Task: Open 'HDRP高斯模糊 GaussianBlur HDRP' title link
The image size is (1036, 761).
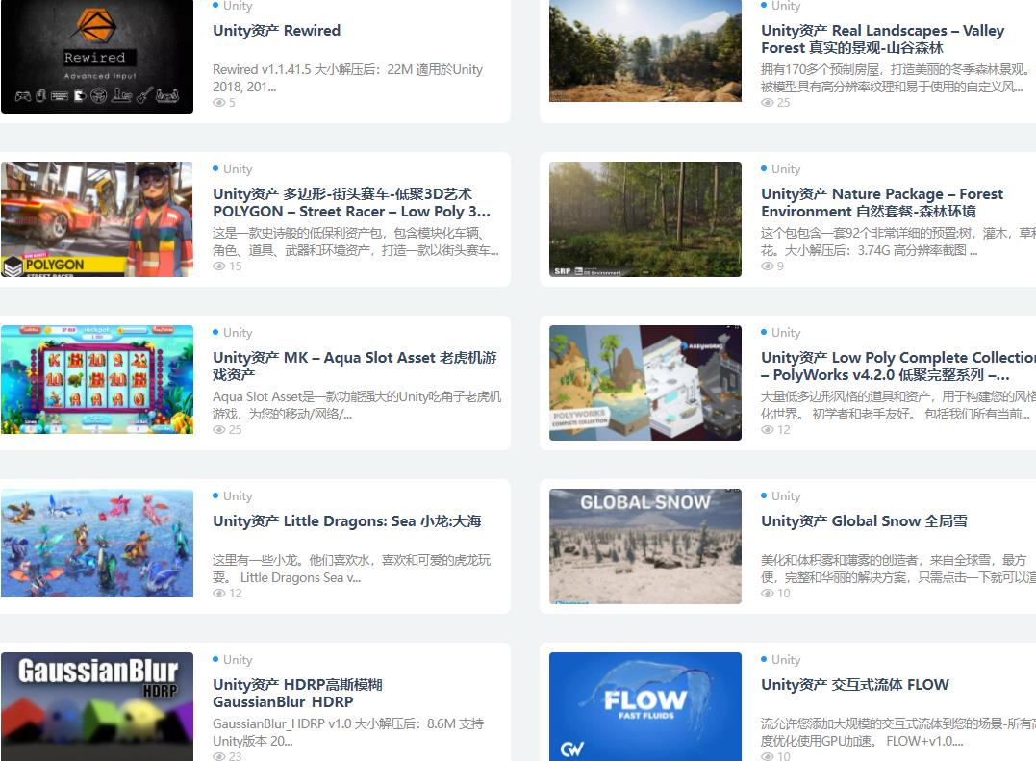Action: (297, 693)
